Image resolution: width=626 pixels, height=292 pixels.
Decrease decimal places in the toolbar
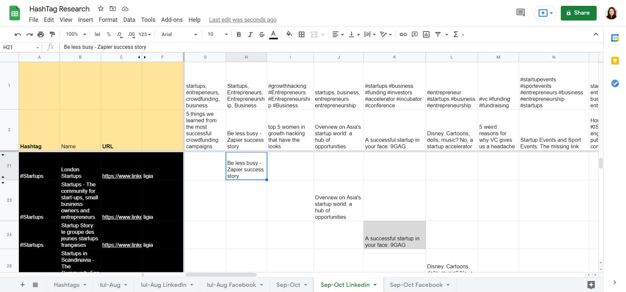point(120,34)
